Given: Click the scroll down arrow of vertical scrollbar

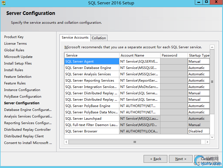Looking at the screenshot, I should (212, 137).
